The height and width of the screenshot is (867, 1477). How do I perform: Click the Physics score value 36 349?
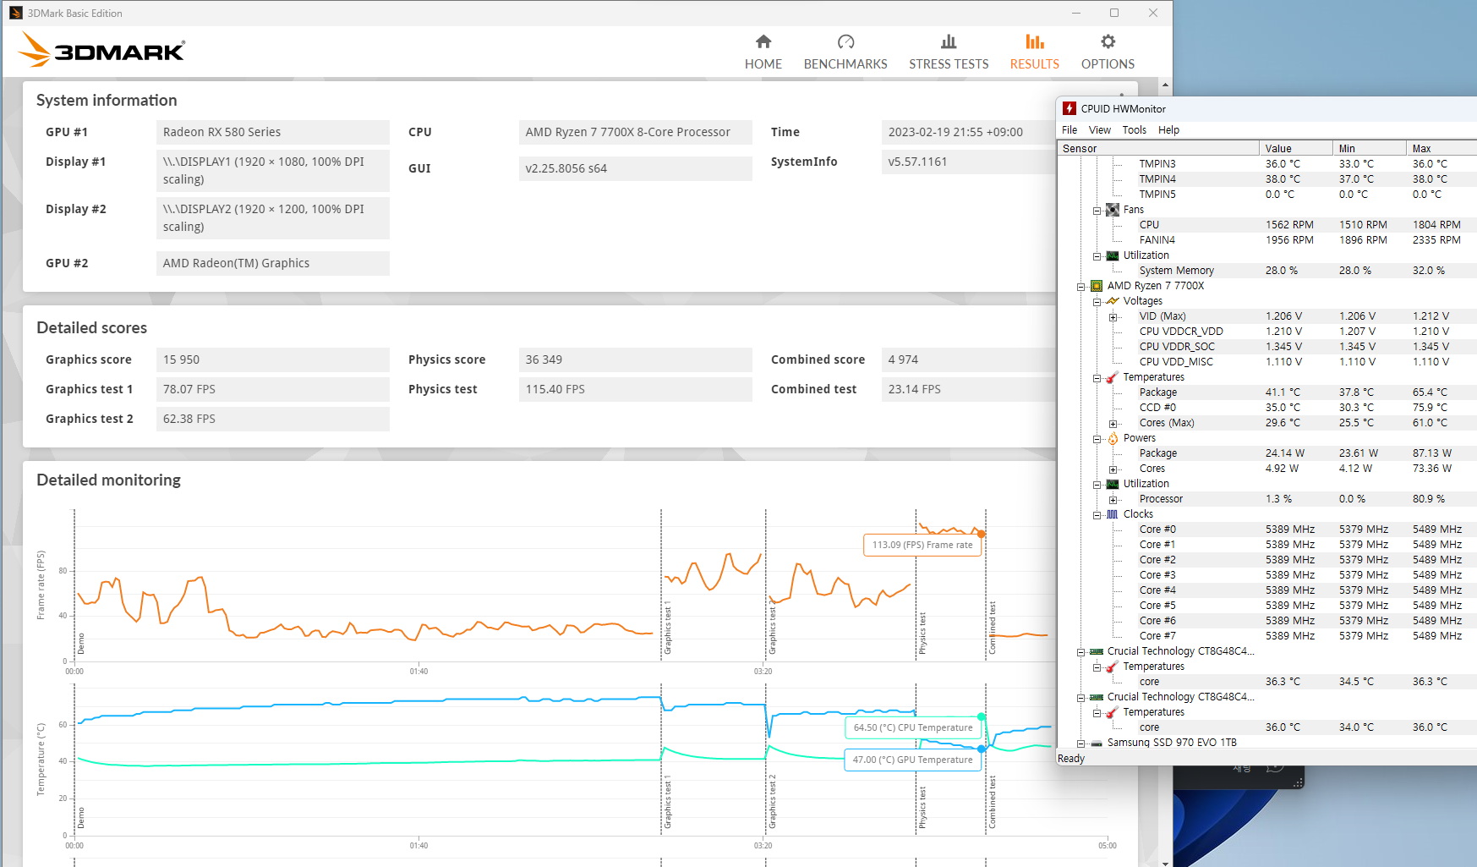coord(635,359)
